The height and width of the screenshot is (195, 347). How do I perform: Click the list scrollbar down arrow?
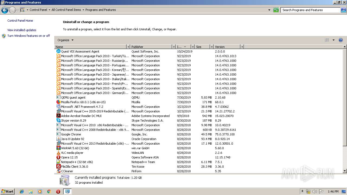(345, 171)
